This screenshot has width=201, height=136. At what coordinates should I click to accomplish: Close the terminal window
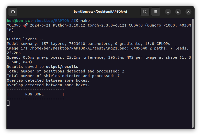pos(188,12)
